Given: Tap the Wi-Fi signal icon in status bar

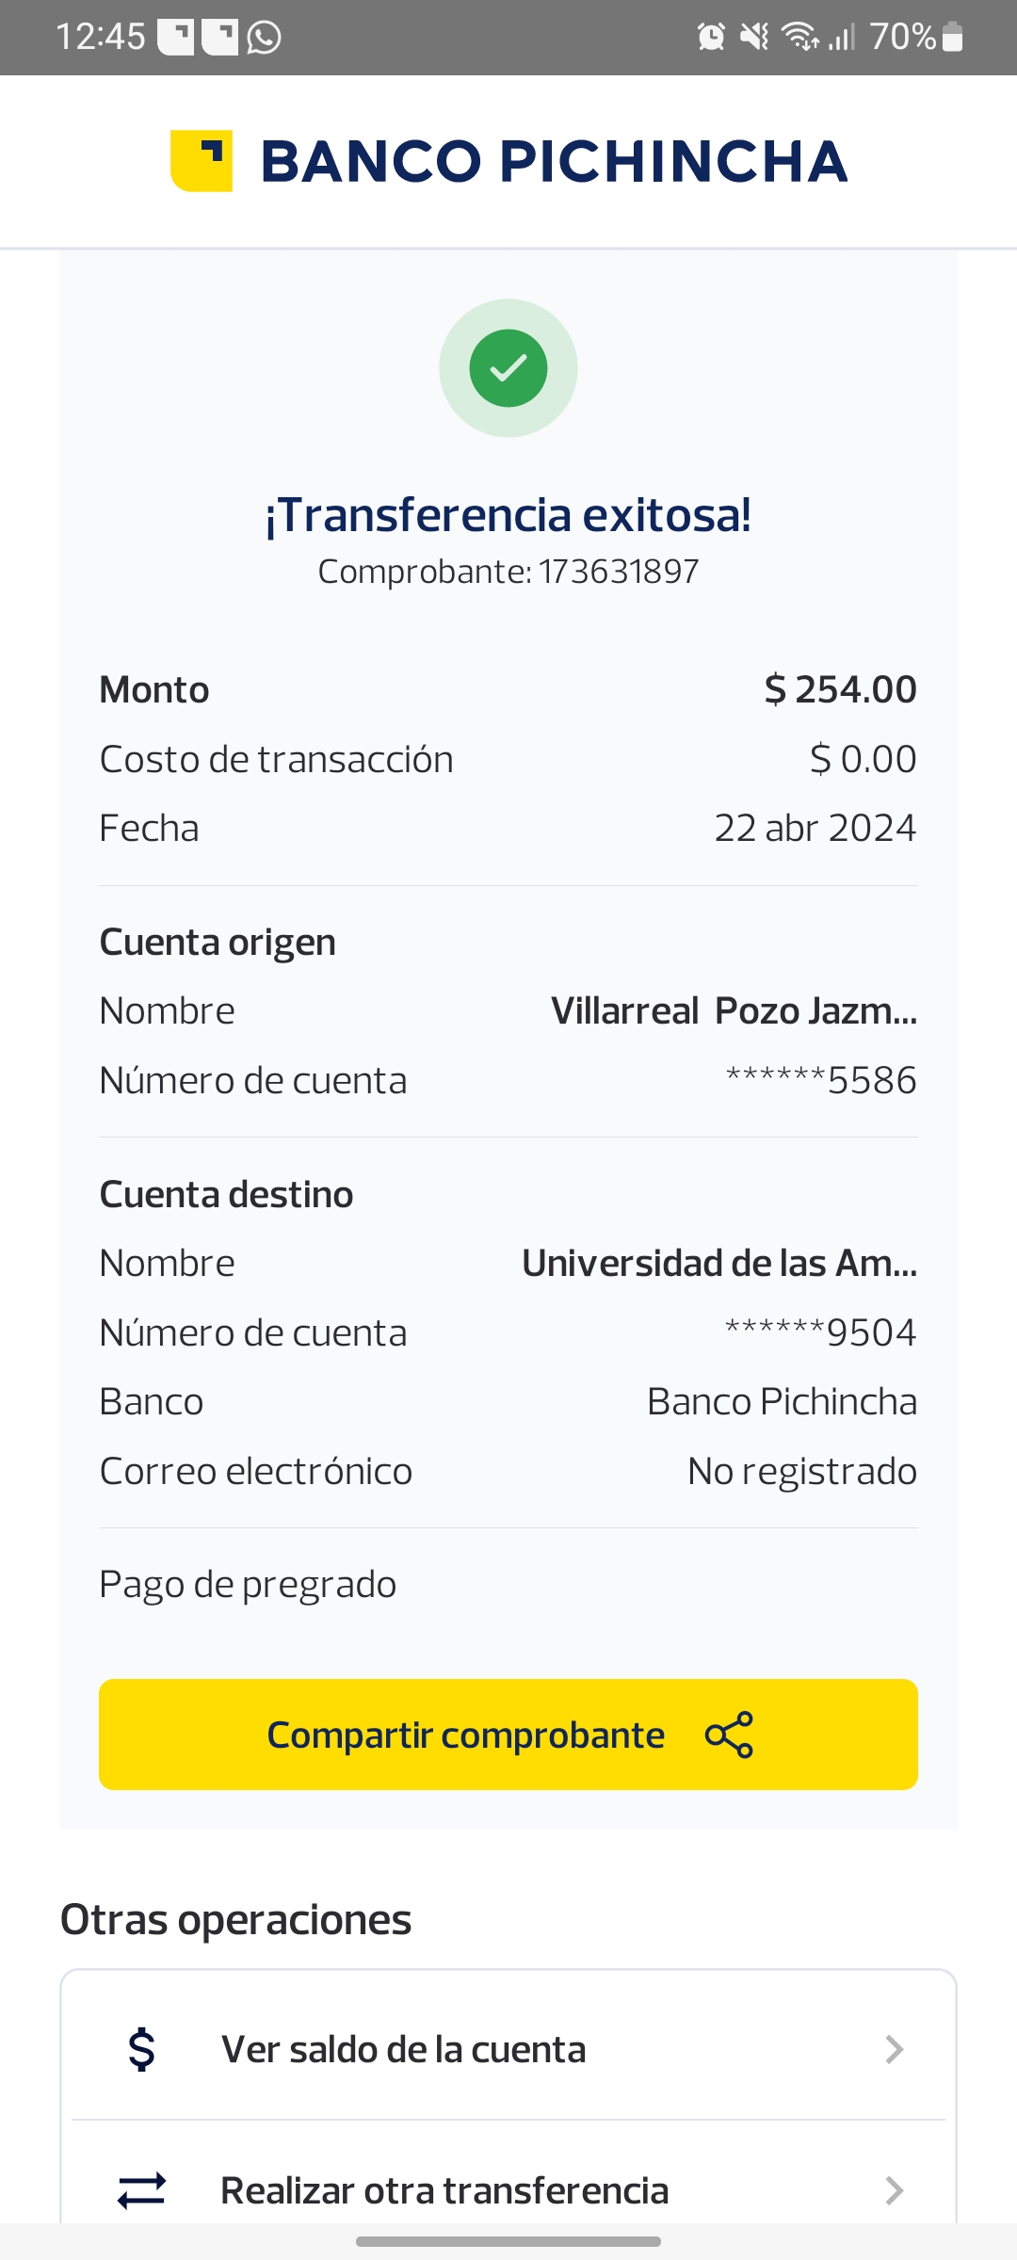Looking at the screenshot, I should click(x=800, y=38).
